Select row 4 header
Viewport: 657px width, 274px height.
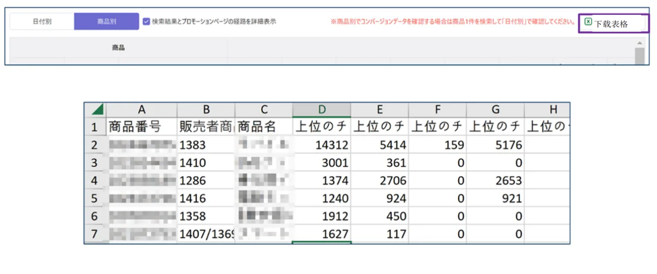click(95, 180)
